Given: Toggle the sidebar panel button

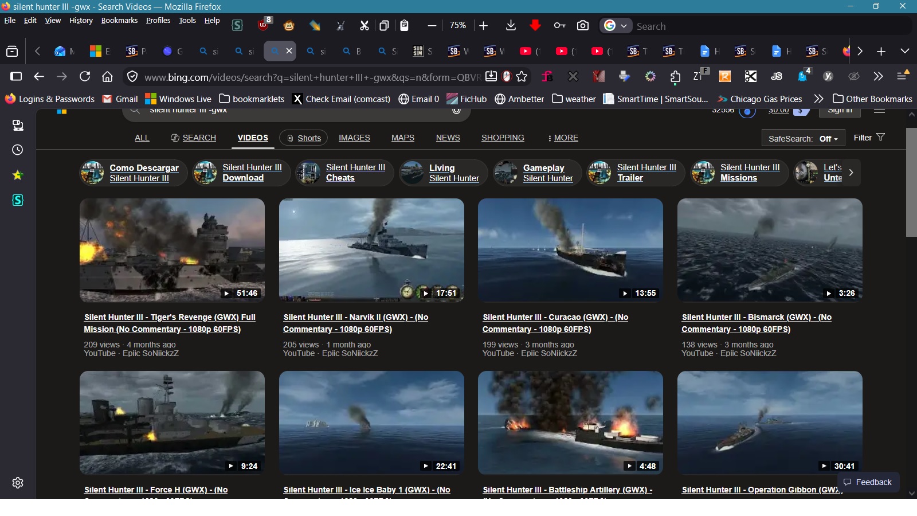Looking at the screenshot, I should click(x=16, y=76).
